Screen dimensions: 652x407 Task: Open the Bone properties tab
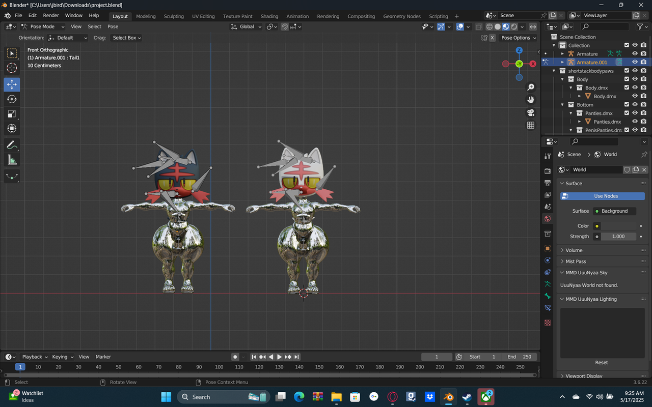[548, 296]
